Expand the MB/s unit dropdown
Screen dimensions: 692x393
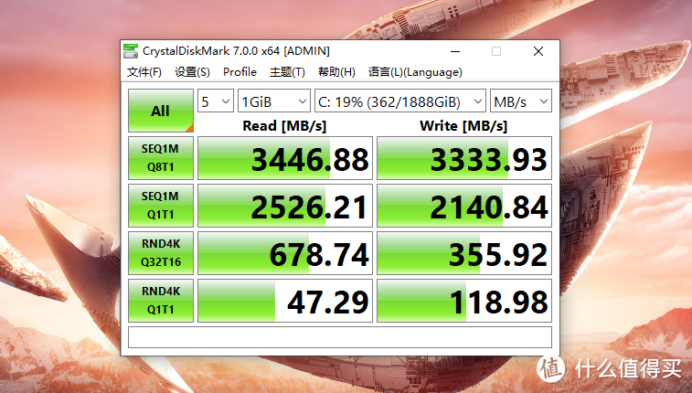point(521,101)
